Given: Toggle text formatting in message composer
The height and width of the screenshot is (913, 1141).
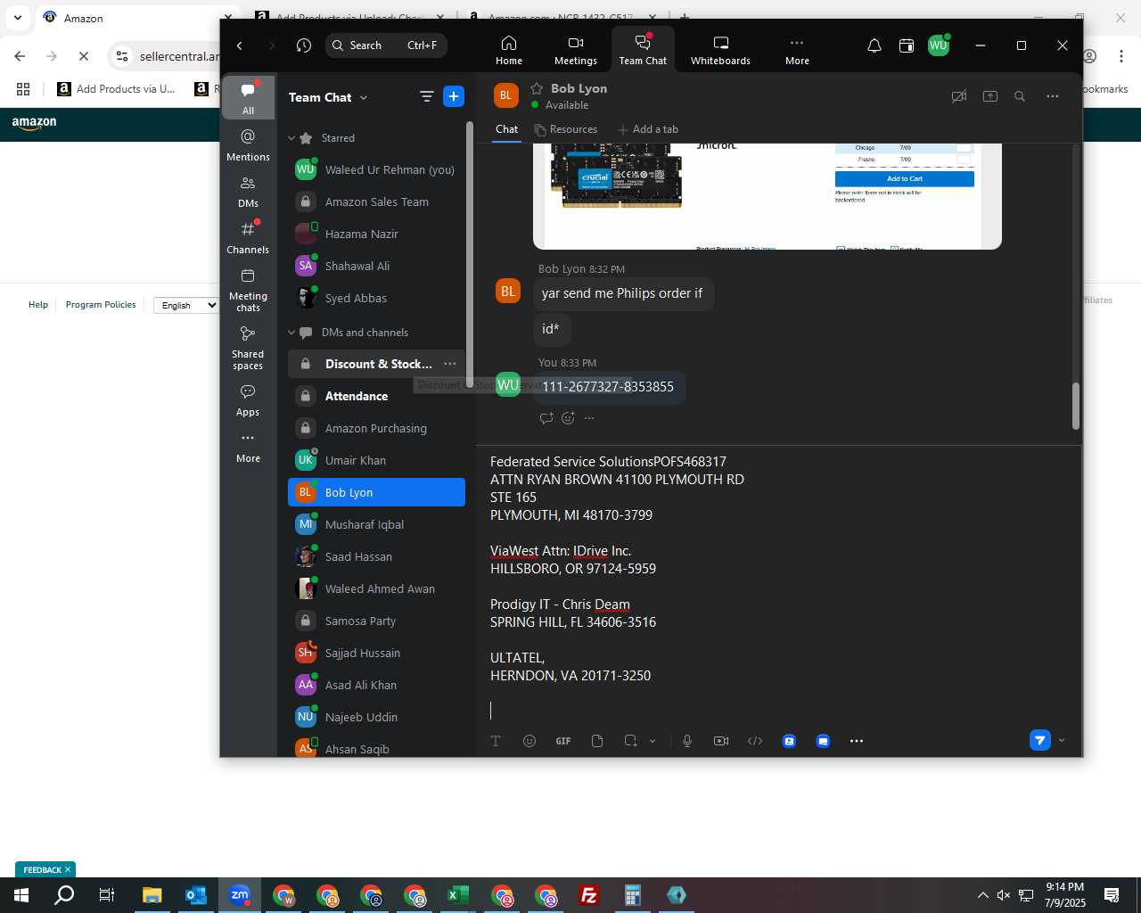Looking at the screenshot, I should coord(496,741).
